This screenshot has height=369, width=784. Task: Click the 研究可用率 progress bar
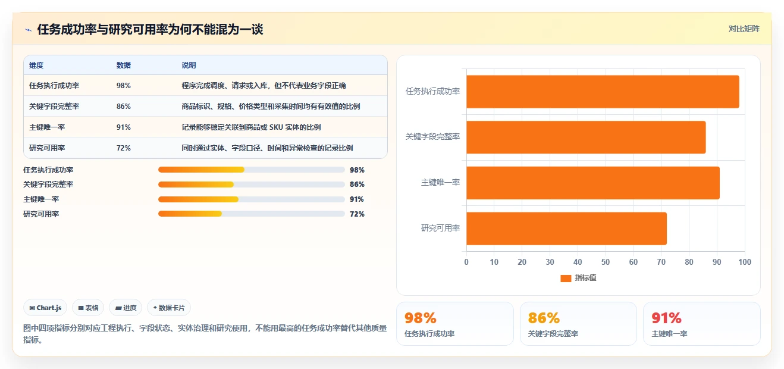pyautogui.click(x=252, y=214)
